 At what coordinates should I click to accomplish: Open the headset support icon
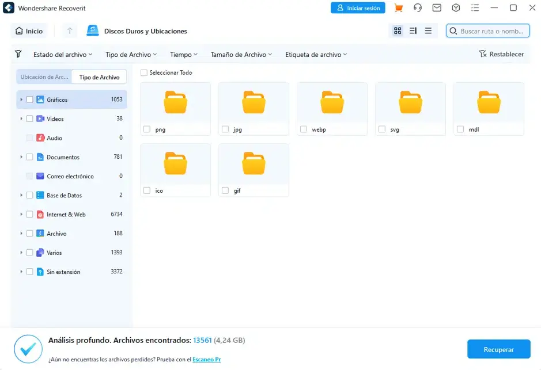point(418,8)
